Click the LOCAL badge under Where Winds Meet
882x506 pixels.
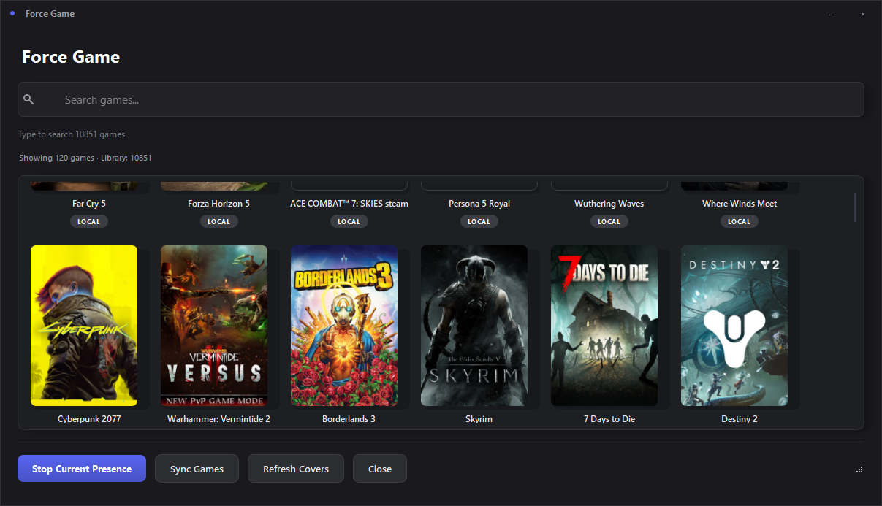[x=740, y=221]
